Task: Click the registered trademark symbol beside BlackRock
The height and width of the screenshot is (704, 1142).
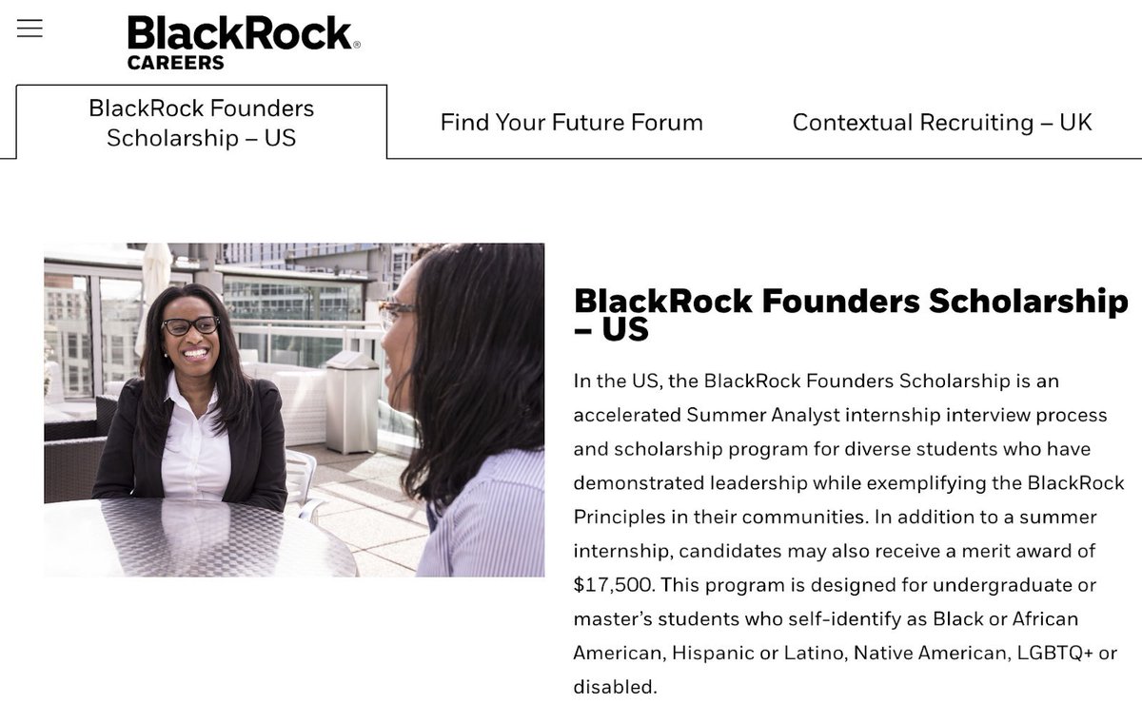Action: (356, 44)
